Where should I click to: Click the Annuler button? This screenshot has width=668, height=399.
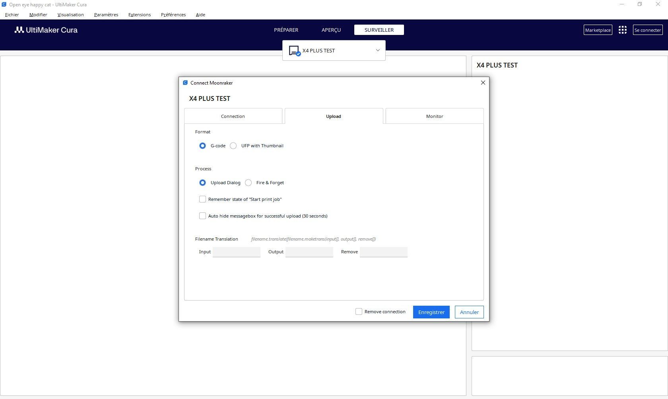click(469, 312)
